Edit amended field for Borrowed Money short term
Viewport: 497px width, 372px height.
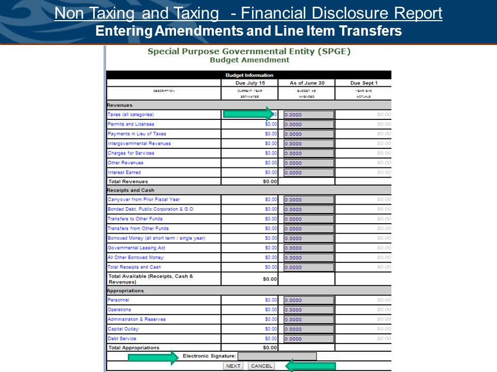[x=309, y=238]
